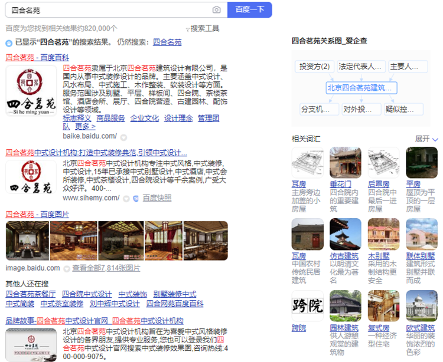Screen dimensions: 443x362
Task: Search related term 四合院中式设计
Action: [x=87, y=294]
